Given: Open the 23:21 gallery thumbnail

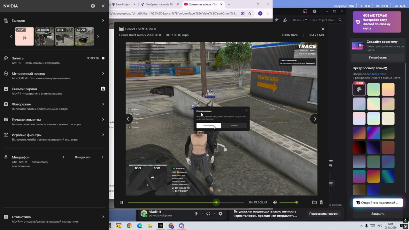Looking at the screenshot, I should click(x=25, y=36).
